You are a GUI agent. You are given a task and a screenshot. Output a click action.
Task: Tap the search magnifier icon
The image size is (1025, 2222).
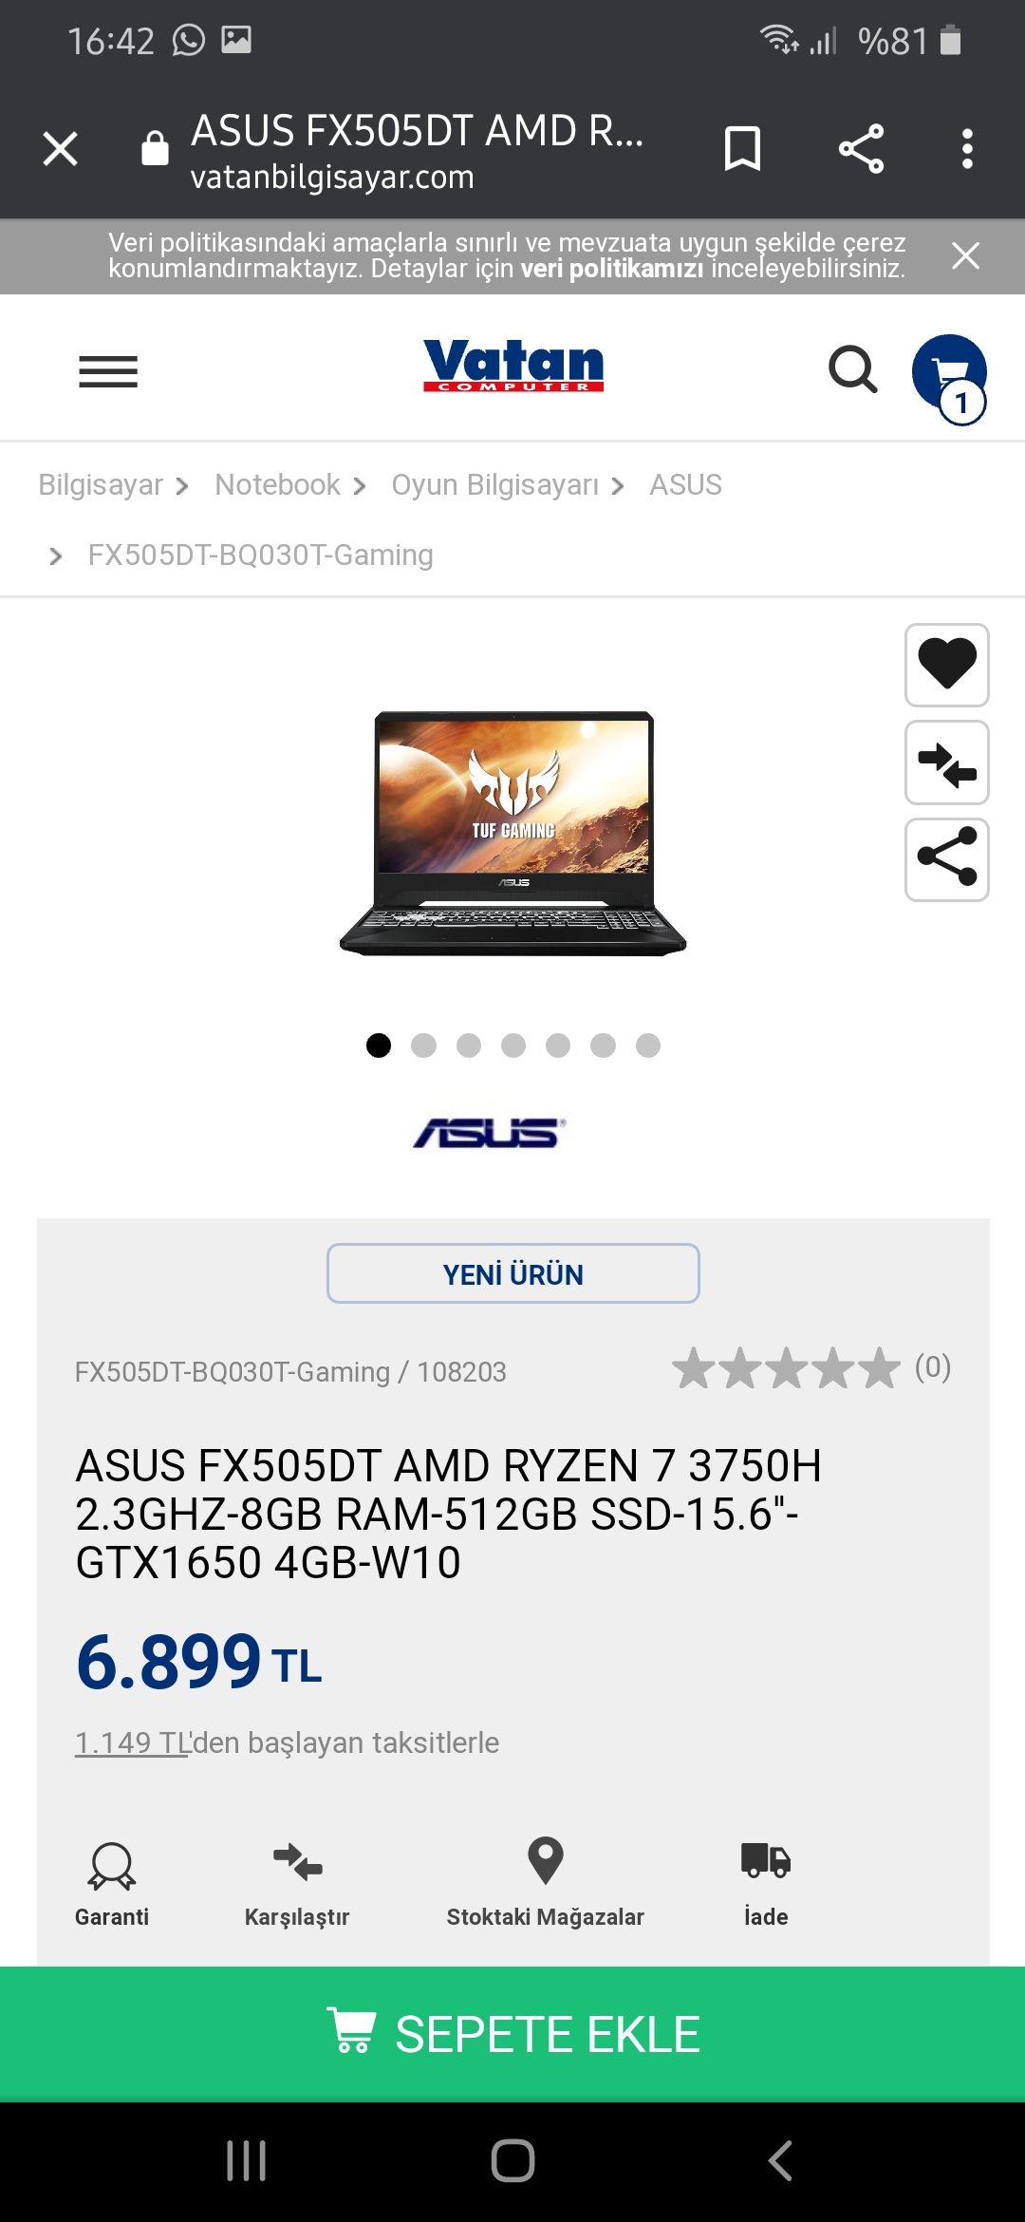point(852,369)
